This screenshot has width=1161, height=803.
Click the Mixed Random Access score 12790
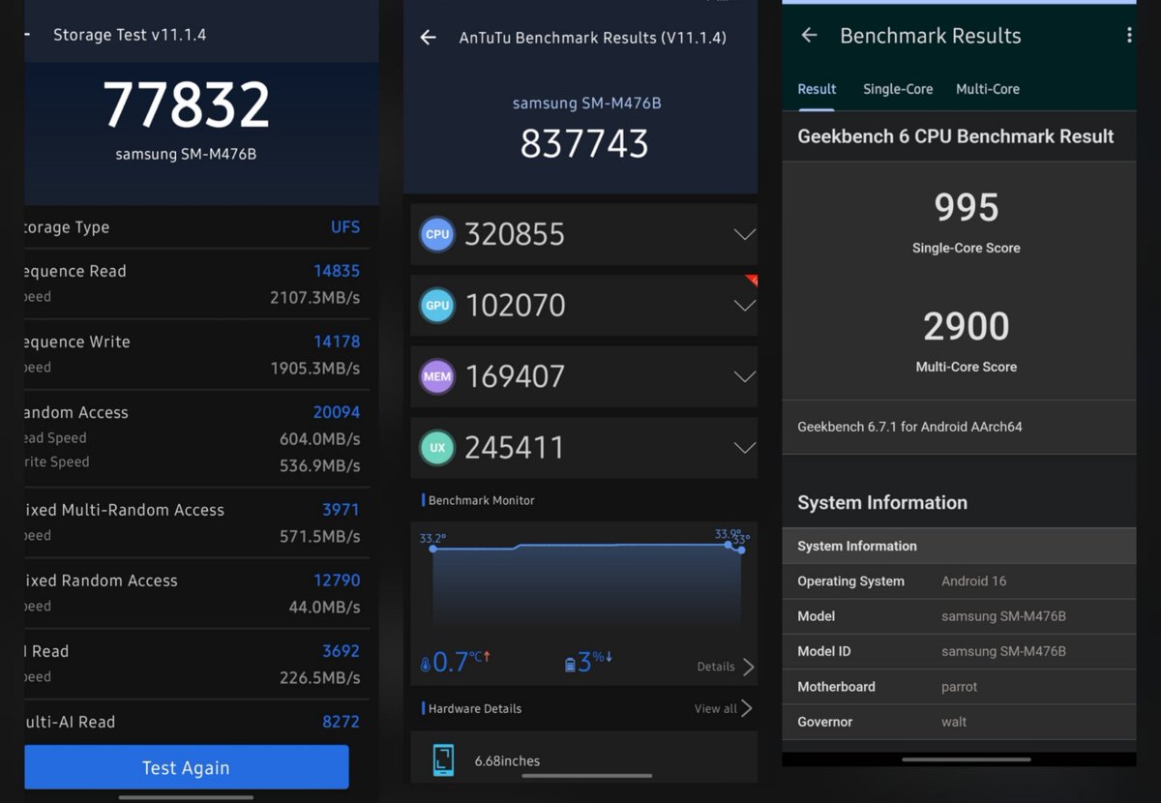point(337,580)
